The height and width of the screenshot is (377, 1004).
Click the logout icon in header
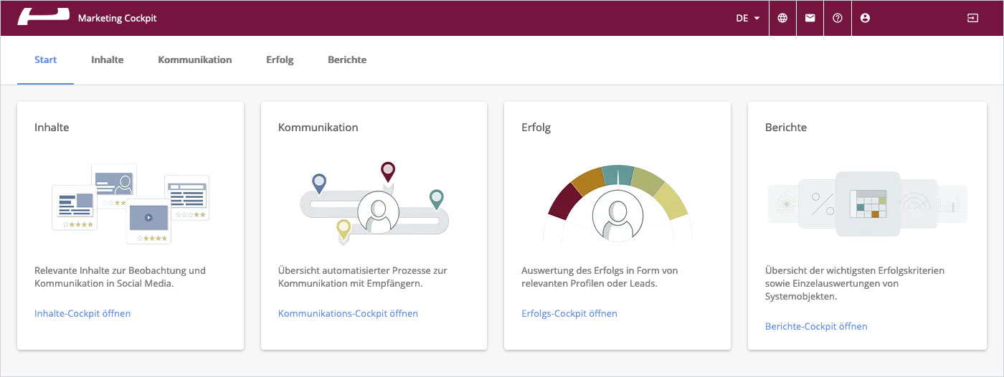pos(972,18)
